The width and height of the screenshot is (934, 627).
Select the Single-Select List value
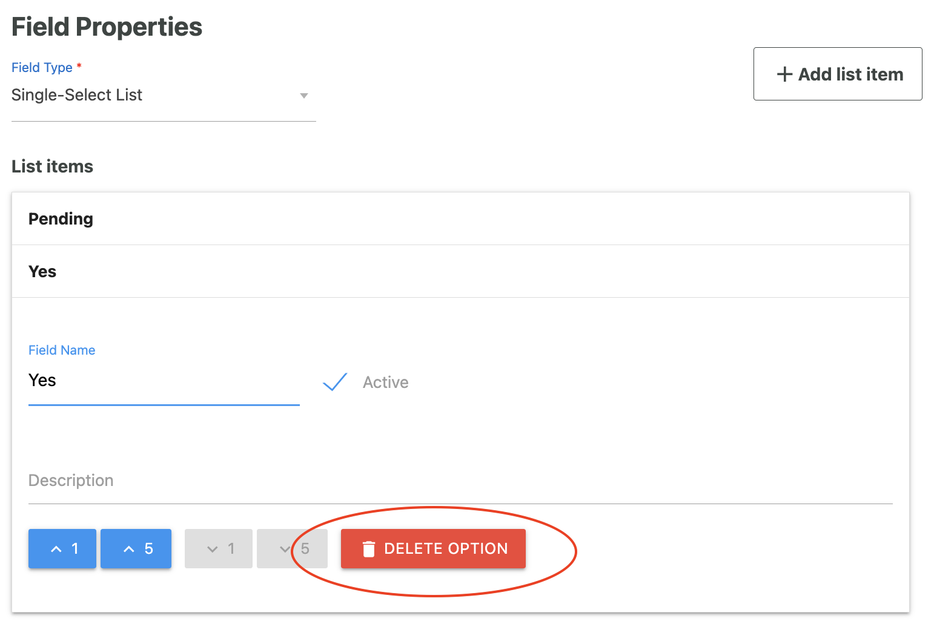click(x=77, y=95)
